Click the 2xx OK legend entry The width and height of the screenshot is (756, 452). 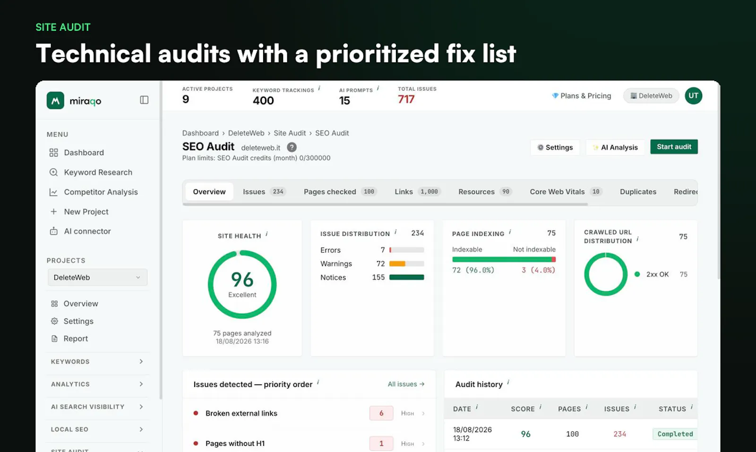[661, 274]
